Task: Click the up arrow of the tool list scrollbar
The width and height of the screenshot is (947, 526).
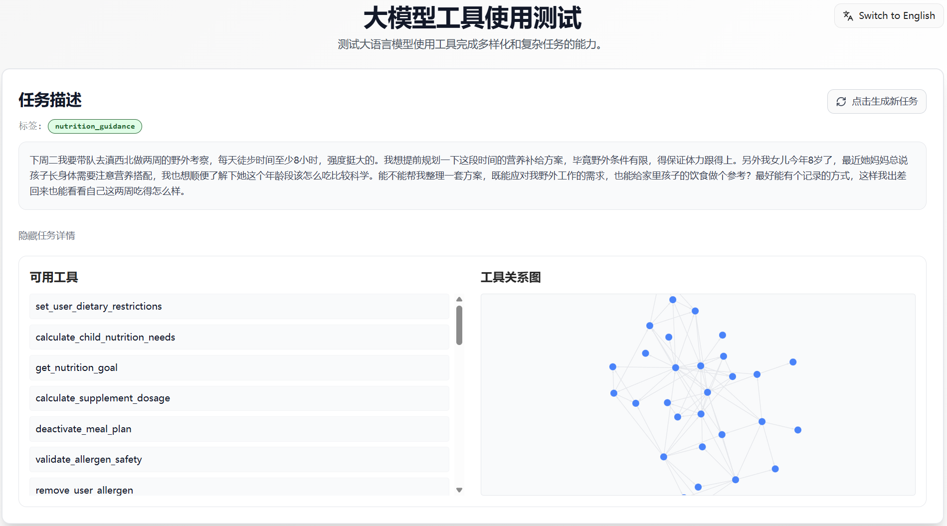Action: [x=459, y=299]
